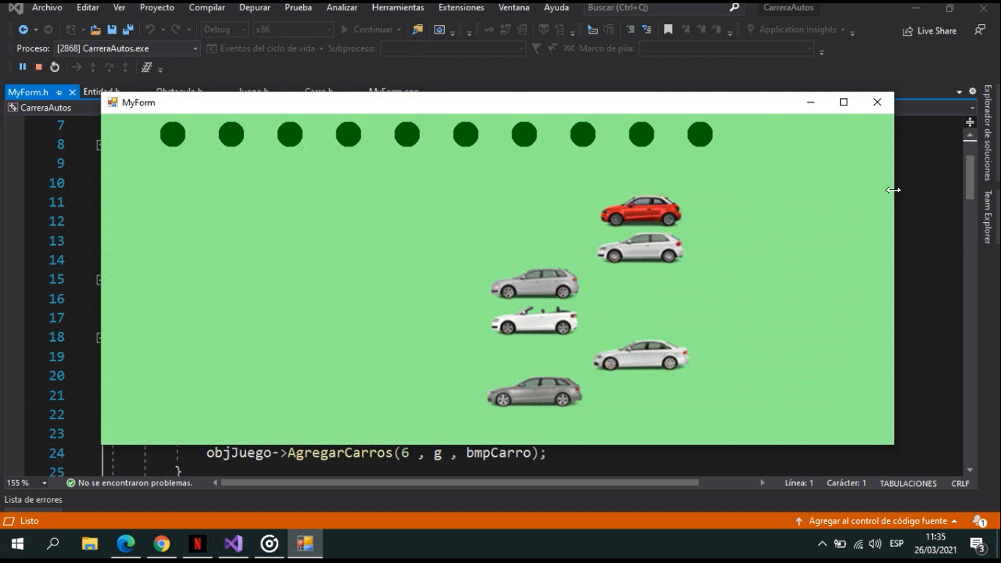Click the Find in Files icon
Viewport: 1001px width, 563px height.
click(x=418, y=29)
